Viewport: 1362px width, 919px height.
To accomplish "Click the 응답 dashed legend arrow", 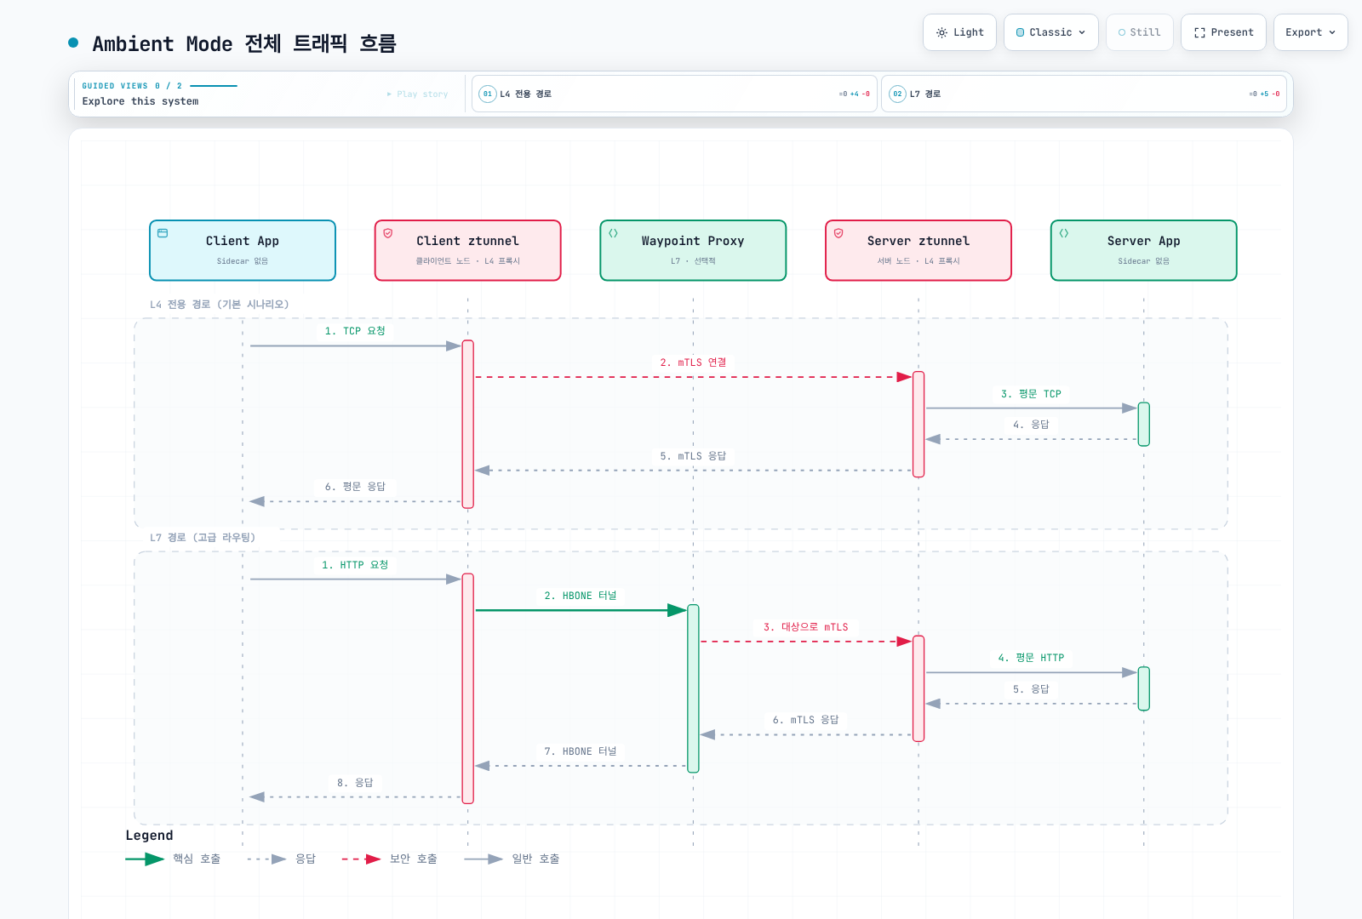I will (266, 859).
